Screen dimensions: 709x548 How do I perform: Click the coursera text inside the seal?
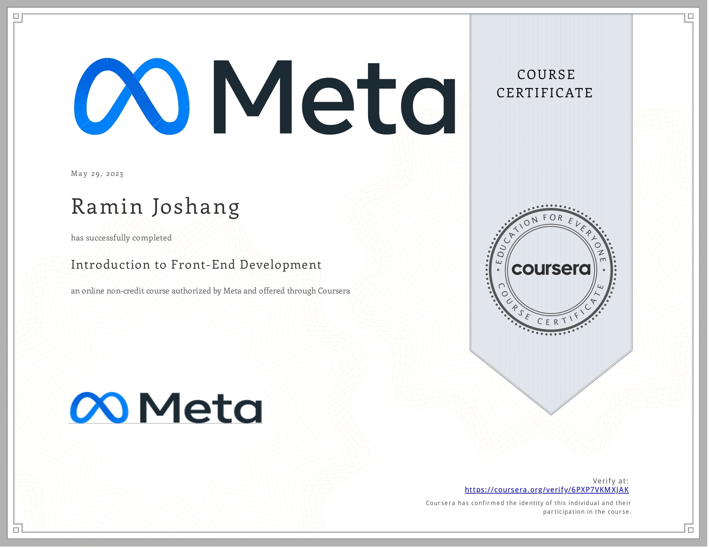click(x=551, y=269)
